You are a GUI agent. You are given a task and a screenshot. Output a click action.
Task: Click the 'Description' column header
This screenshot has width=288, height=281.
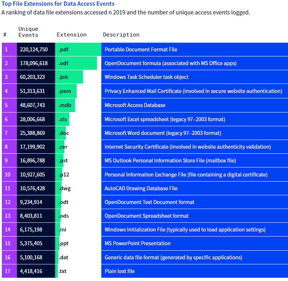(121, 35)
